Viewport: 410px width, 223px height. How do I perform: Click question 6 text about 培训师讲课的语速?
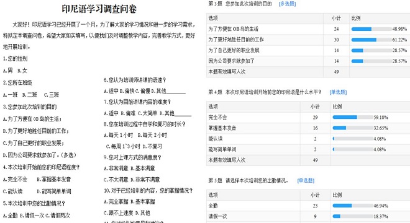(x=135, y=80)
